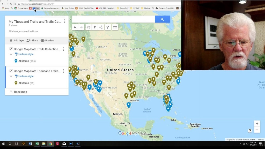
Task: Click the Undo arrow in map toolbar
Action: pos(75,27)
